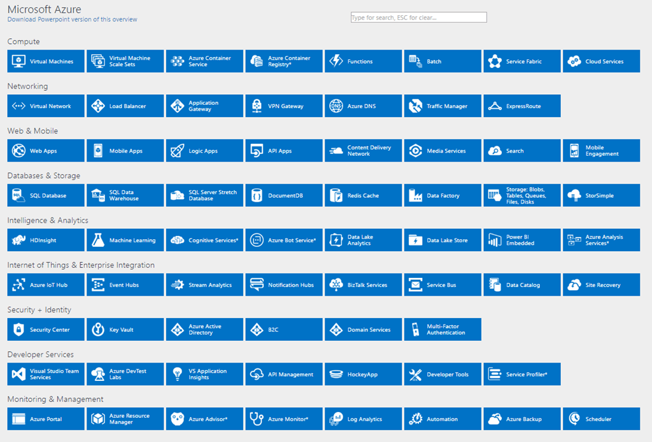Select the Data Lake Analytics tile
Viewport: 652px width, 442px height.
point(364,240)
